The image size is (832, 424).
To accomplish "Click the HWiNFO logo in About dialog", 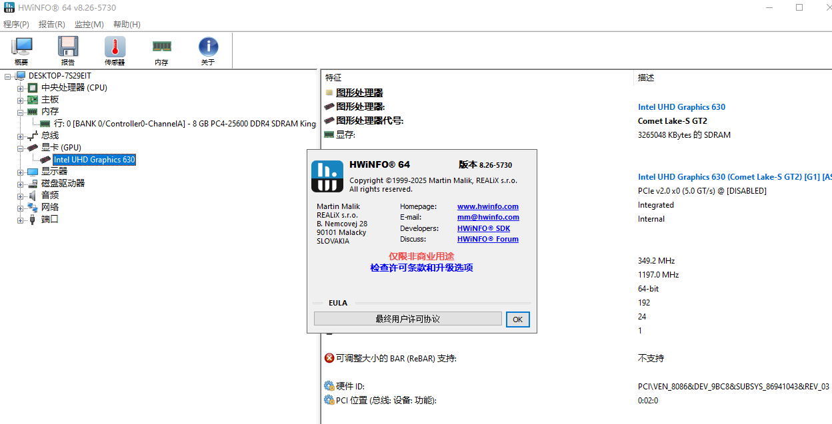I will (327, 176).
